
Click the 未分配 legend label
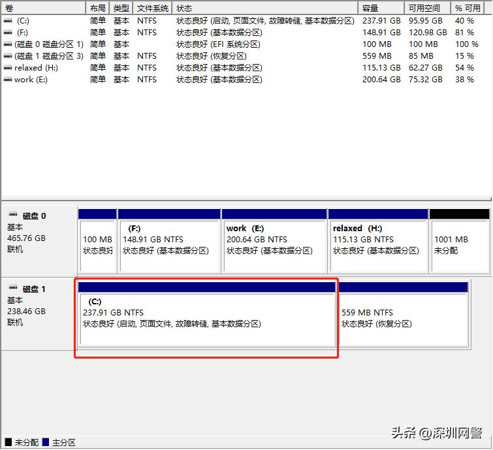(x=26, y=442)
